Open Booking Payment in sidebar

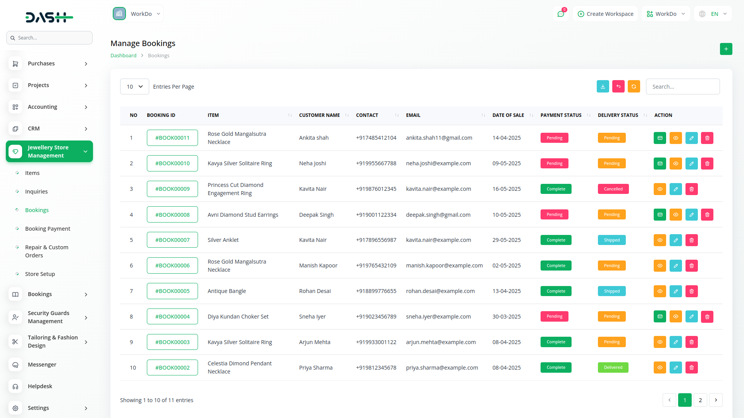(48, 229)
